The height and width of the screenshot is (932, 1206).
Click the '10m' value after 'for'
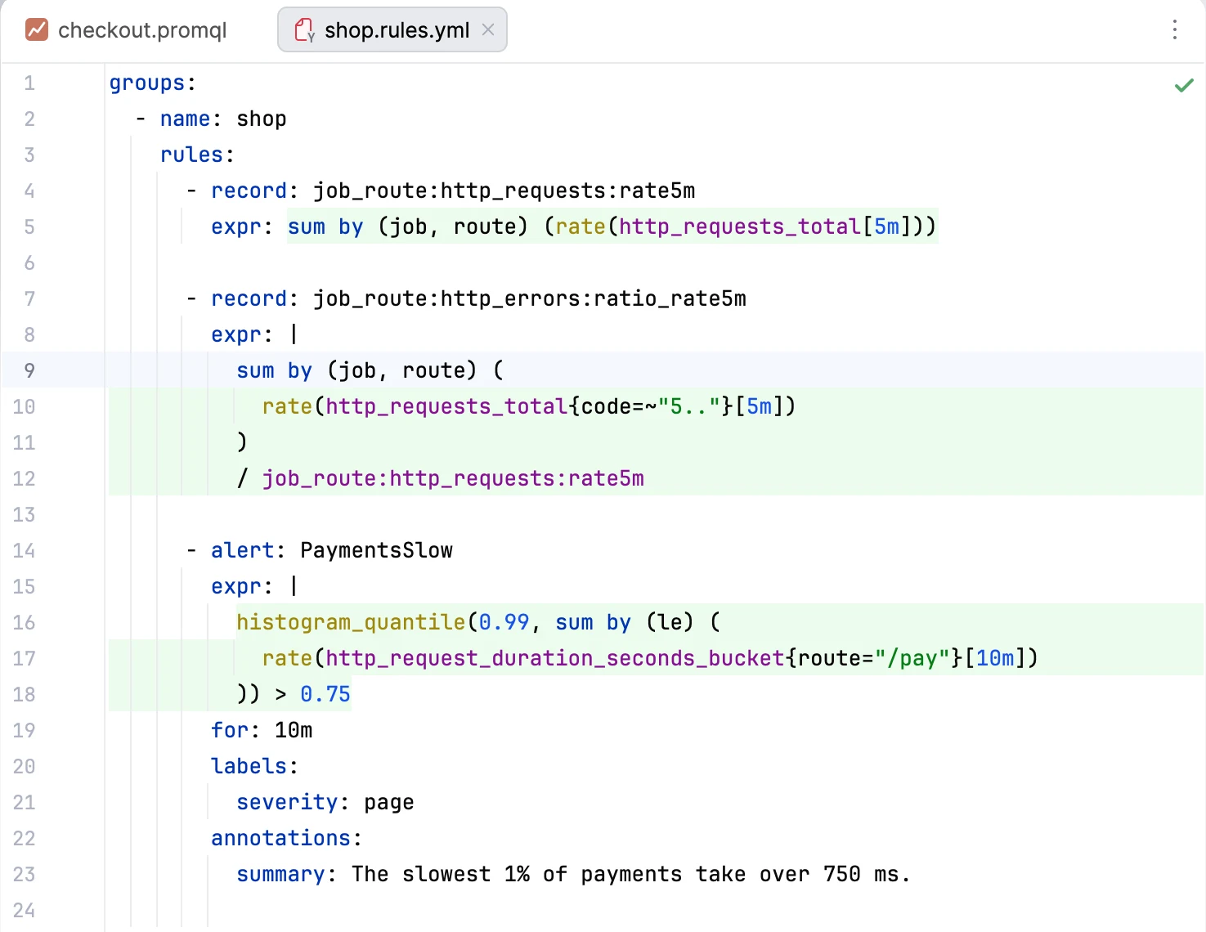click(294, 730)
